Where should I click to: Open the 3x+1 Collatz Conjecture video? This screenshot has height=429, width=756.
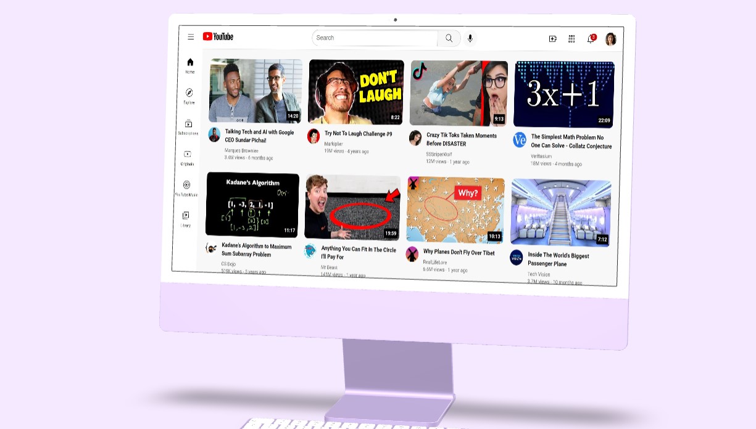point(563,94)
